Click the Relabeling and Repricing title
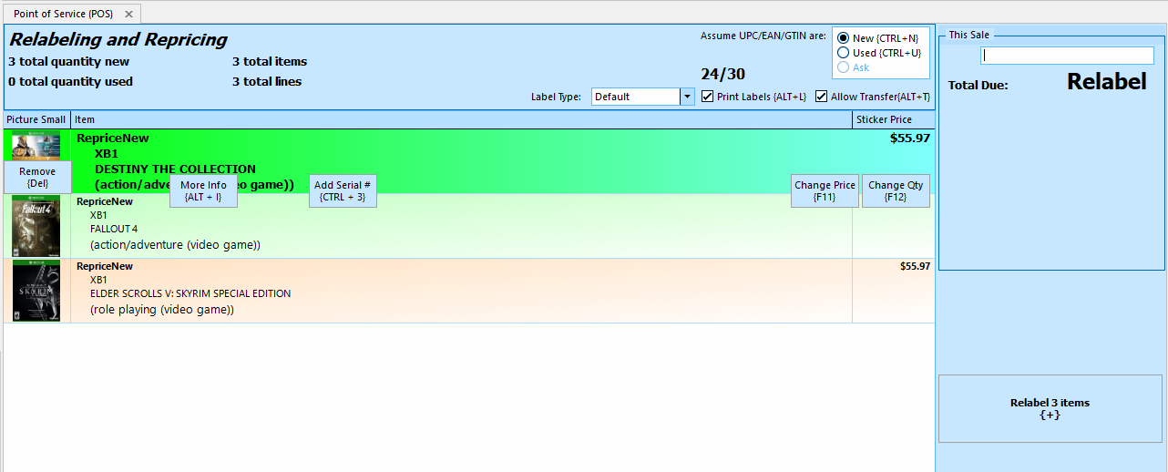The image size is (1168, 472). pyautogui.click(x=118, y=40)
